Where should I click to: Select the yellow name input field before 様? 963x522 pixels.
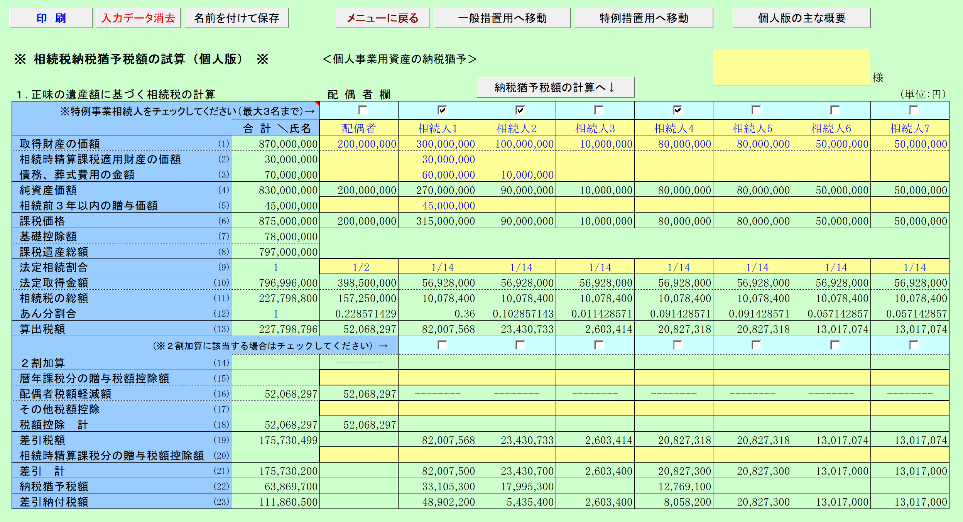click(792, 67)
